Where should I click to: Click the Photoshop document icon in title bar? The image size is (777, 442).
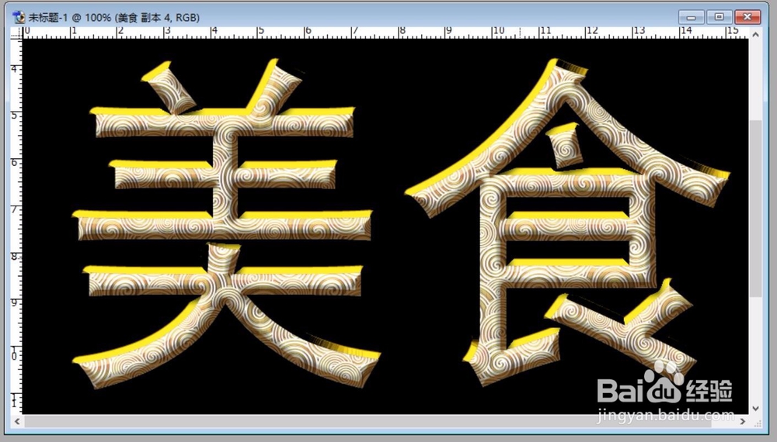[19, 17]
